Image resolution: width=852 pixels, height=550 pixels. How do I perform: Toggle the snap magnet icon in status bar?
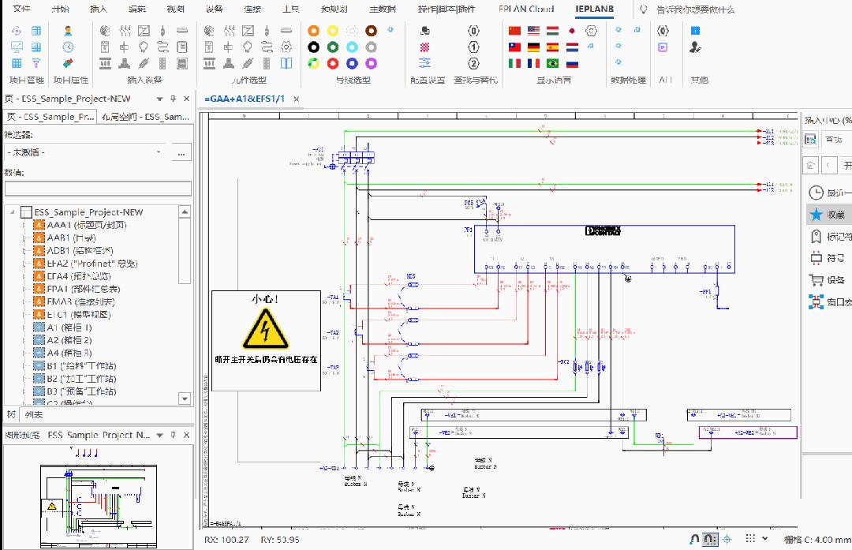[x=694, y=539]
